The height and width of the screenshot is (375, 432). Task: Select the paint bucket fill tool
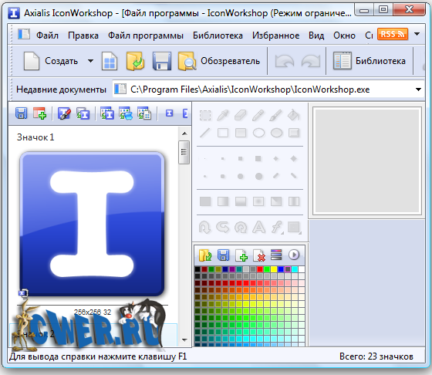(x=294, y=116)
